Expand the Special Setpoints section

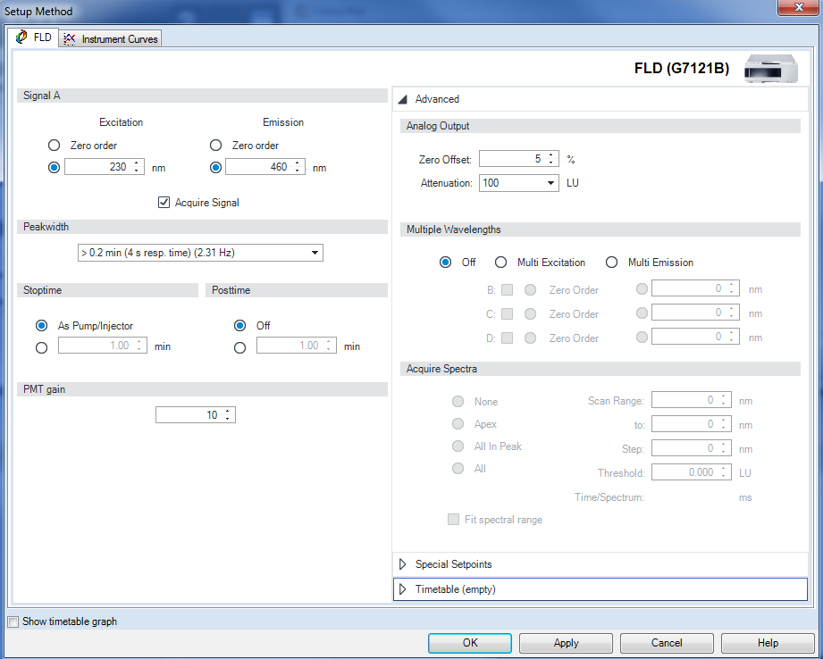pos(403,563)
